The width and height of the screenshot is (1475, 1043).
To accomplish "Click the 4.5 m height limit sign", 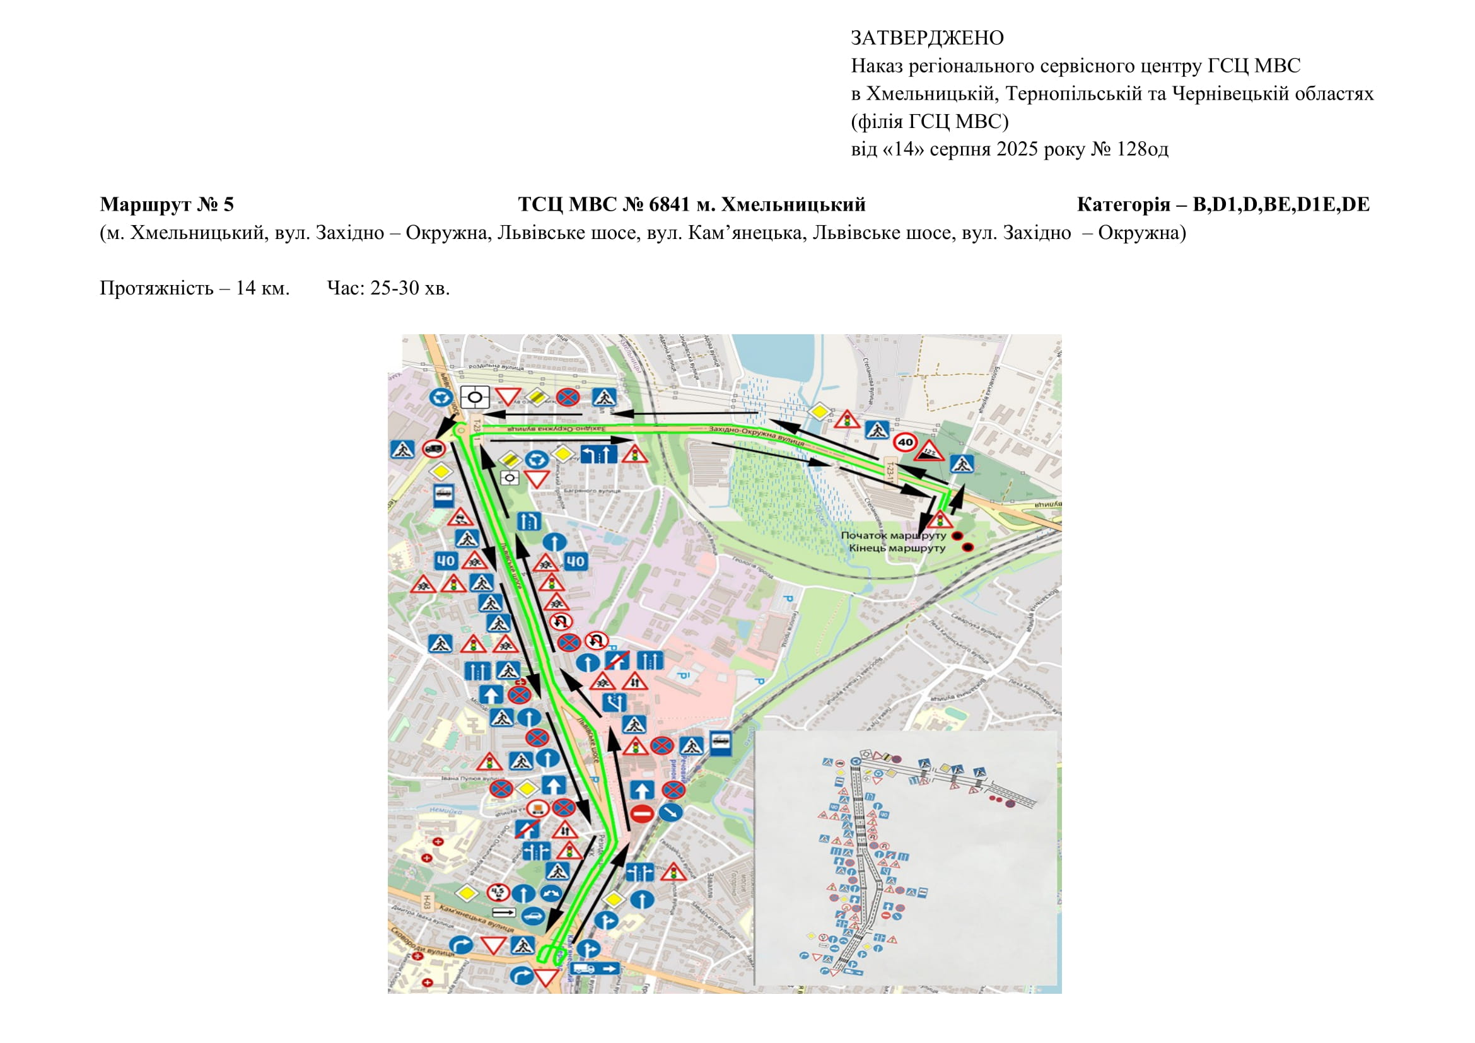I will [499, 894].
